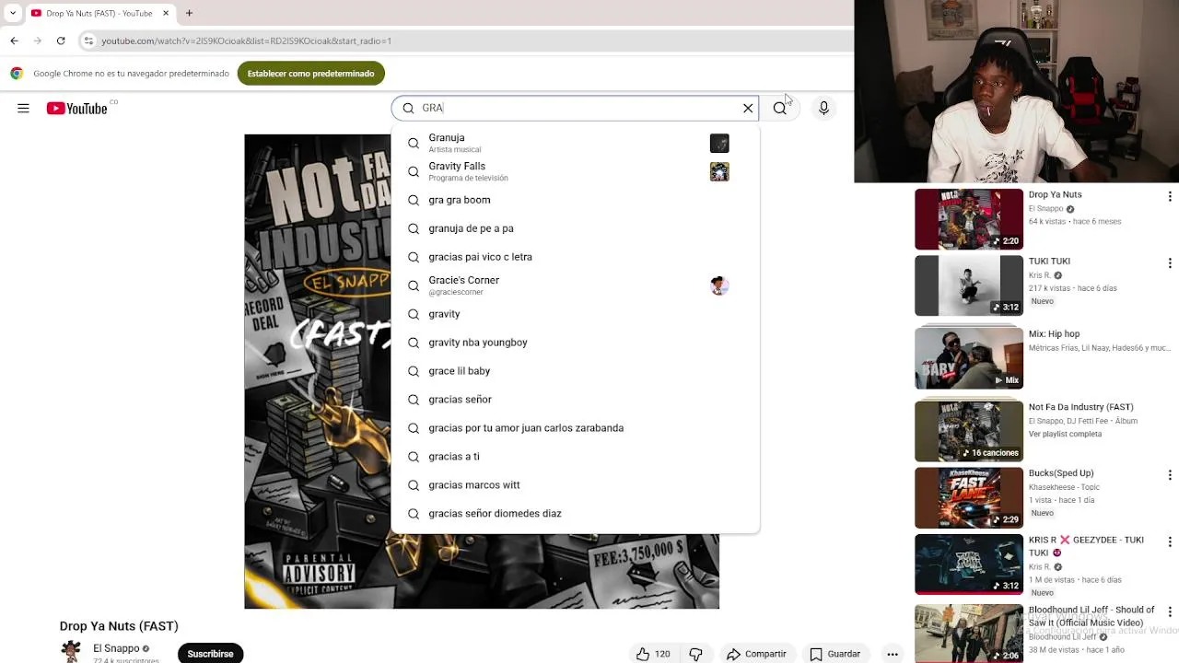Open El Snappo channel avatar
Image resolution: width=1179 pixels, height=663 pixels.
click(x=71, y=652)
